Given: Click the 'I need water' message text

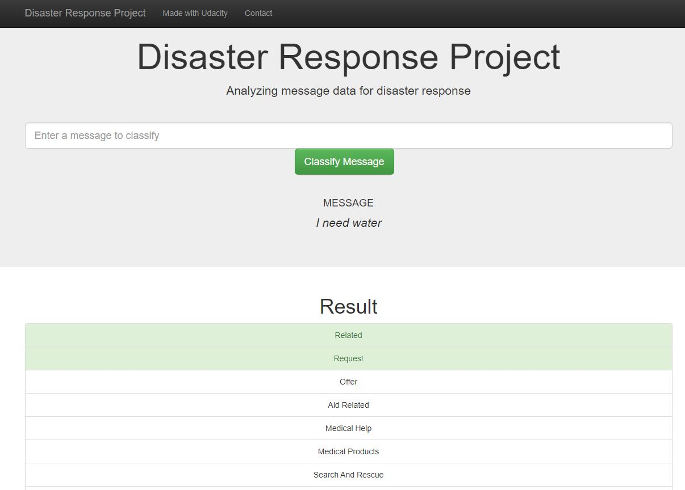Looking at the screenshot, I should (x=349, y=223).
